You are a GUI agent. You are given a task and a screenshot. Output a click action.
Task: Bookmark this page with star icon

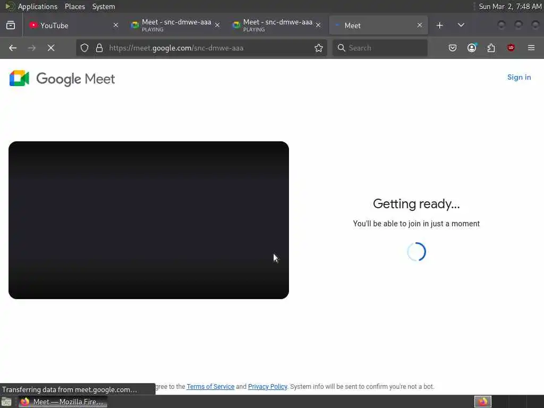(319, 48)
